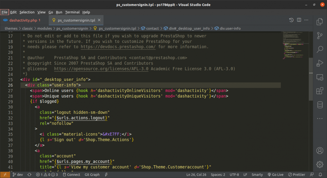Open the Search view in the activity bar
Viewport: 327px width, 178px height.
click(x=320, y=49)
